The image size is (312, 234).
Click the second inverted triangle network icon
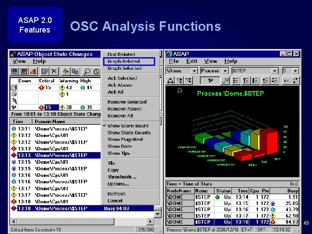point(179,81)
